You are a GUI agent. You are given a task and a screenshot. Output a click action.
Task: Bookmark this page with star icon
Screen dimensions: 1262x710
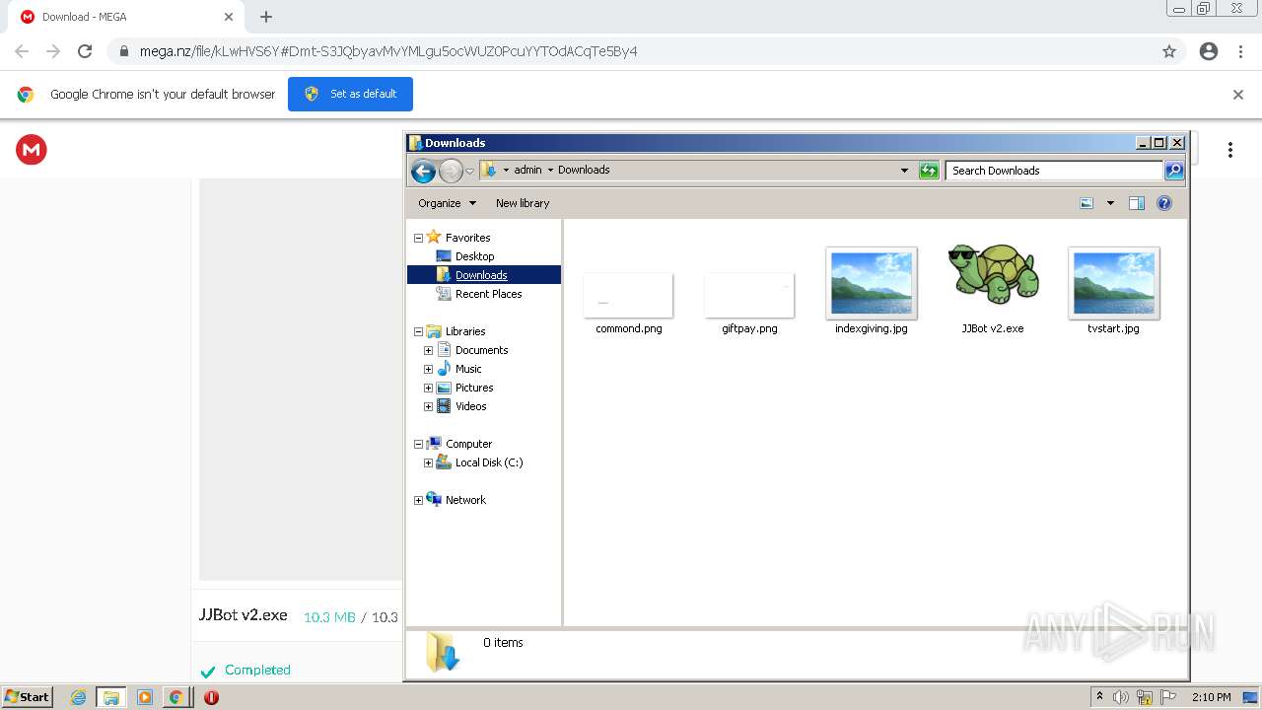pos(1169,51)
